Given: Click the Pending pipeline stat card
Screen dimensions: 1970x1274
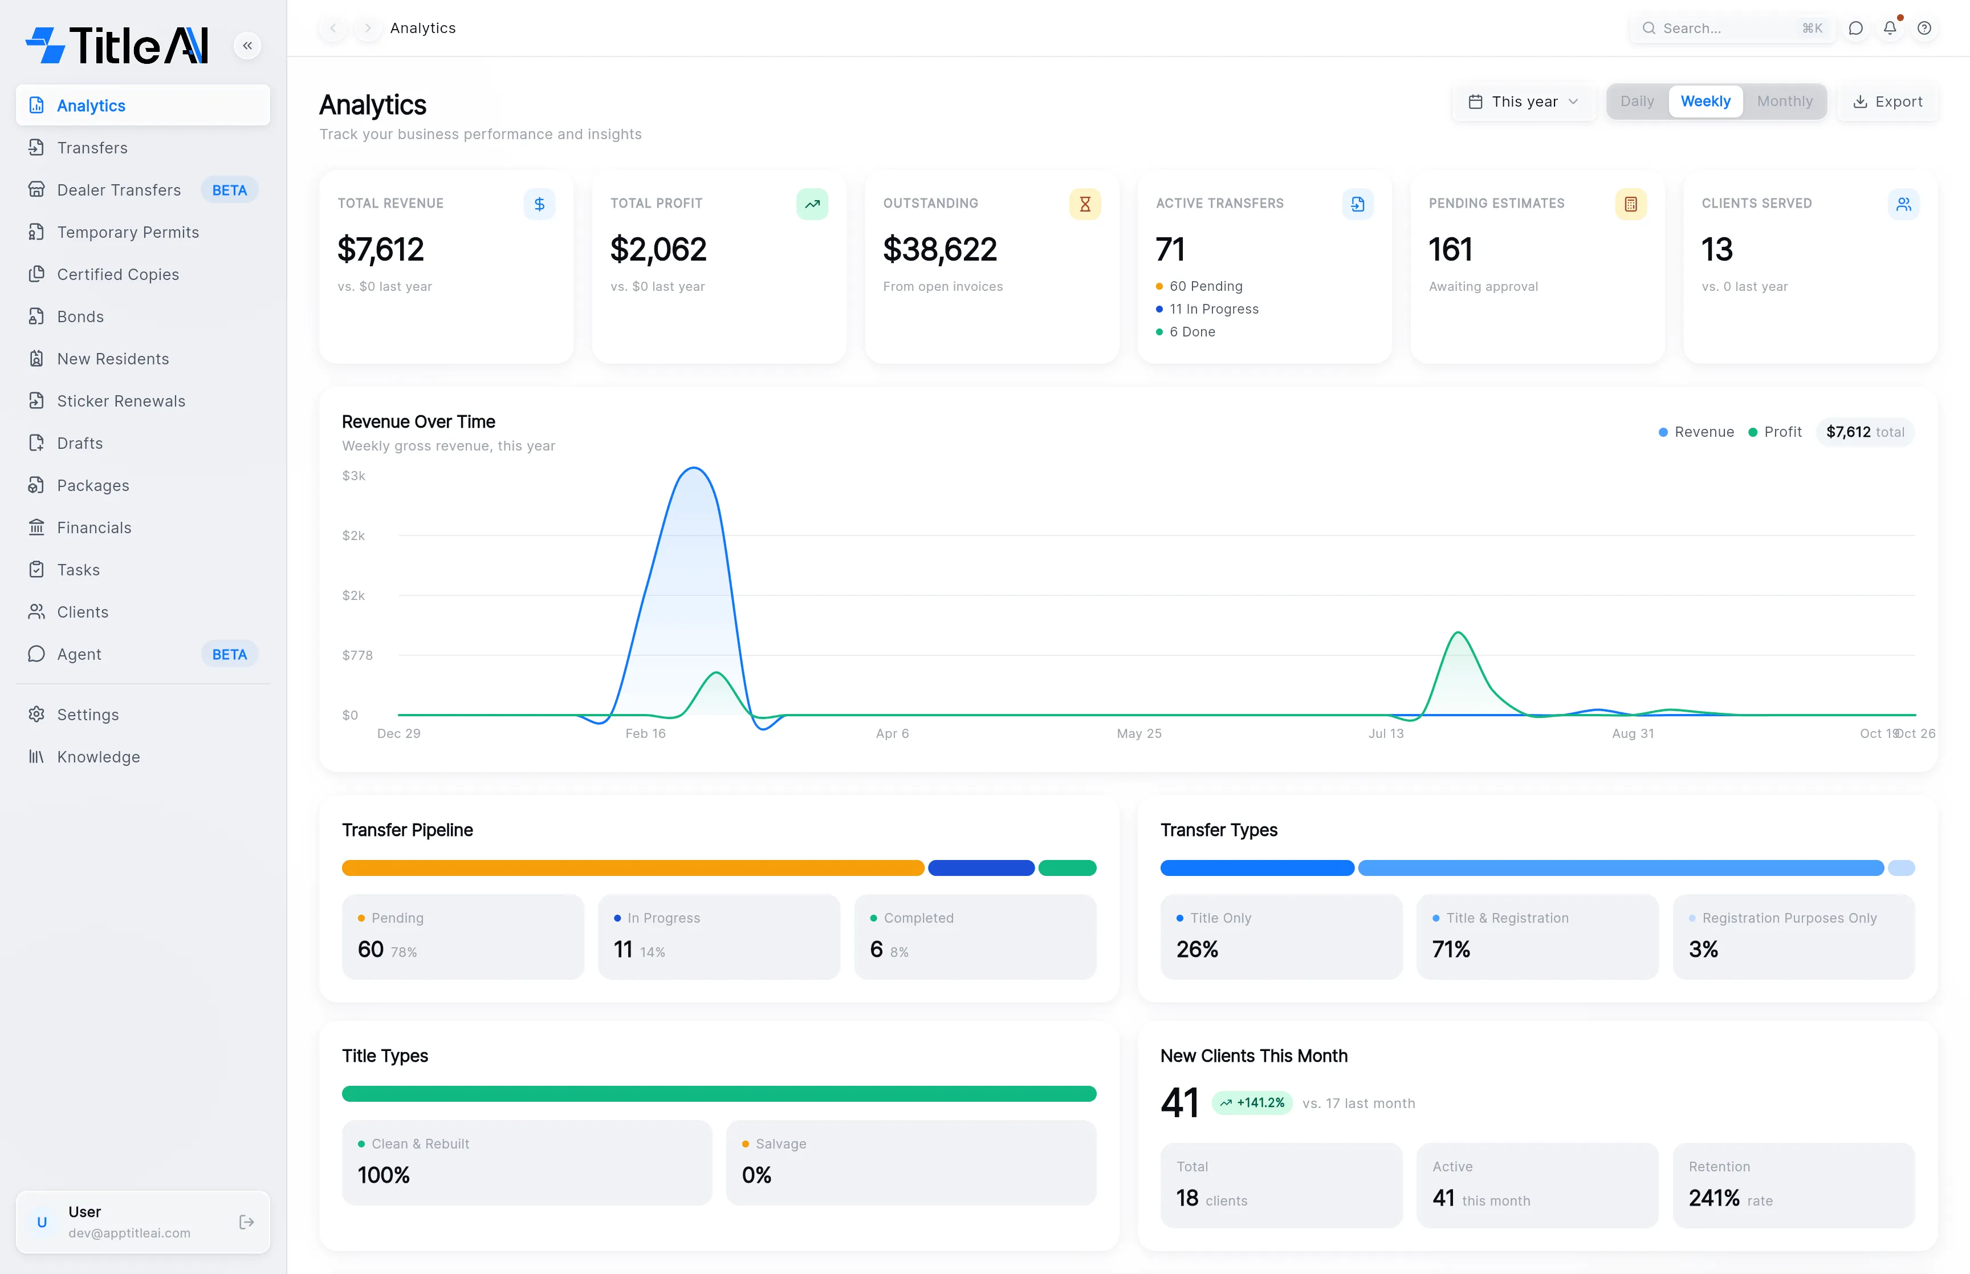Looking at the screenshot, I should pyautogui.click(x=463, y=936).
